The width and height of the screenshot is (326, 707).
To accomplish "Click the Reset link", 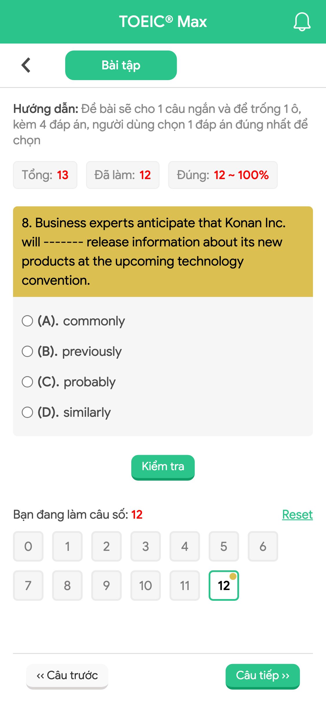I will 297,514.
